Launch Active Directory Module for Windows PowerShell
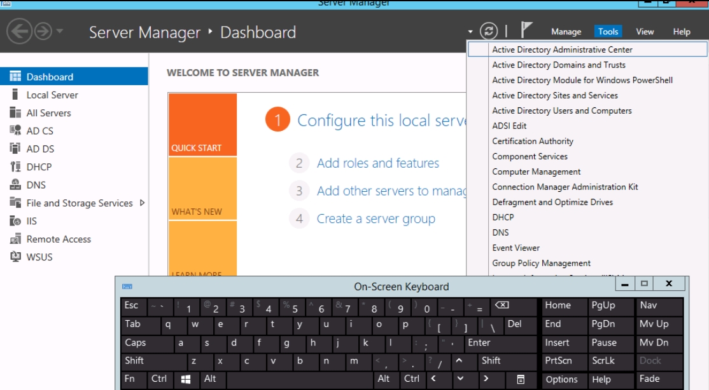 pyautogui.click(x=587, y=80)
